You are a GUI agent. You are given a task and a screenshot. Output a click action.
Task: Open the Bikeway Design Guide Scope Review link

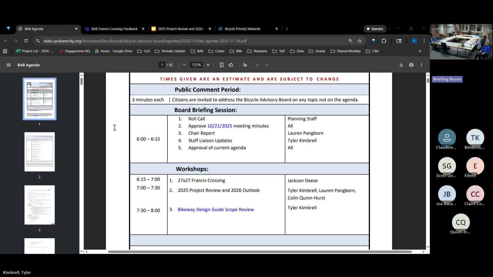[x=215, y=210]
